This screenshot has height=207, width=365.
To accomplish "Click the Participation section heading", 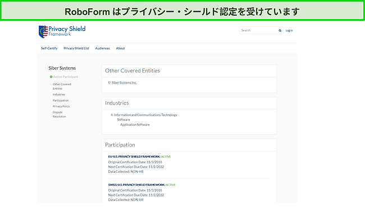I will point(120,145).
